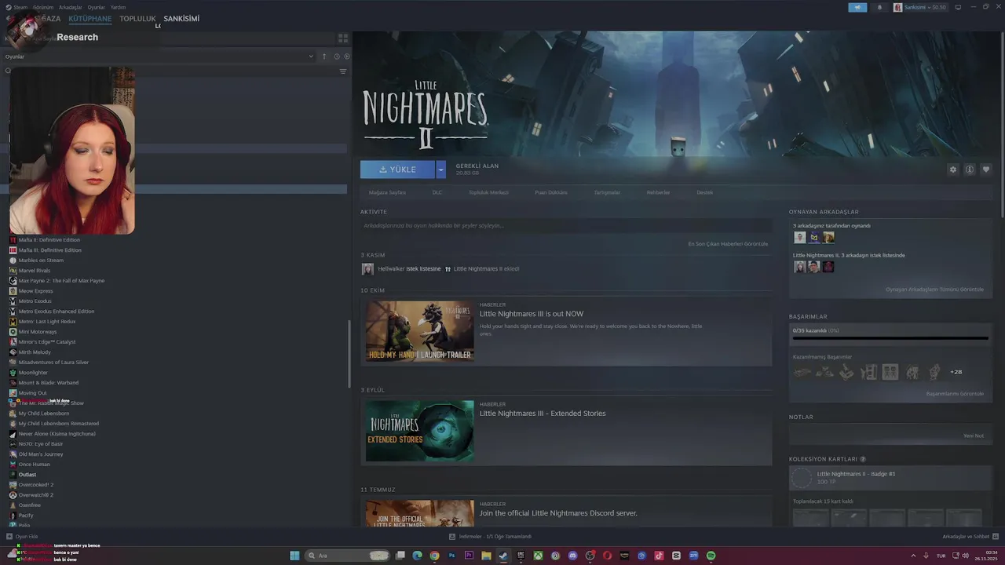This screenshot has height=565, width=1005.
Task: Toggle the library grid view icon
Action: click(343, 37)
